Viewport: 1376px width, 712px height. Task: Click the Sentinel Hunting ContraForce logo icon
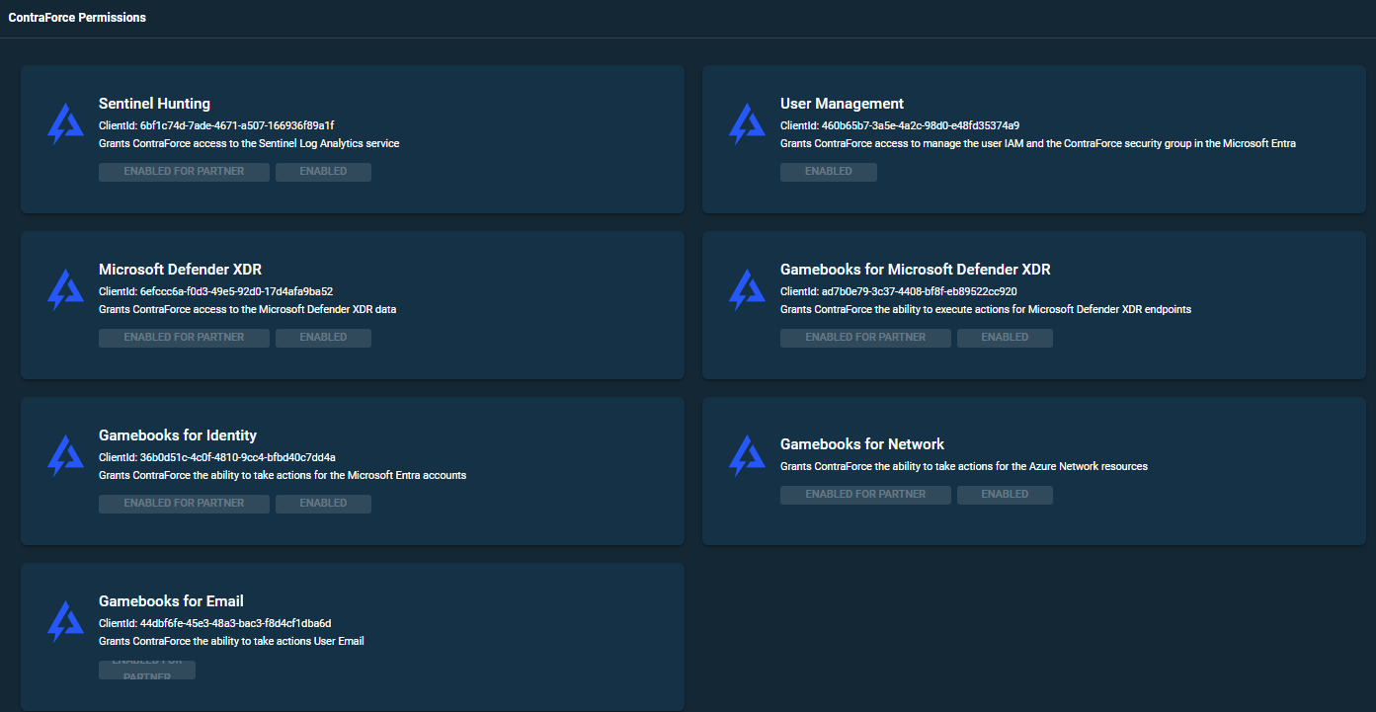[65, 124]
